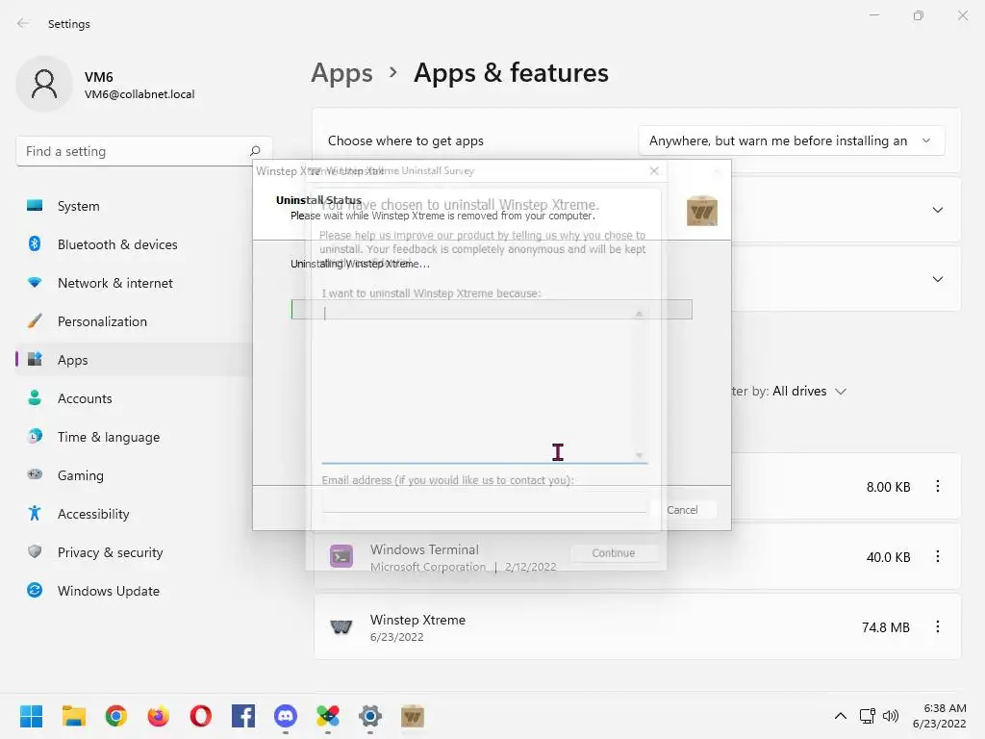Viewport: 985px width, 739px height.
Task: Open the Settings gear in taskbar
Action: (x=370, y=716)
